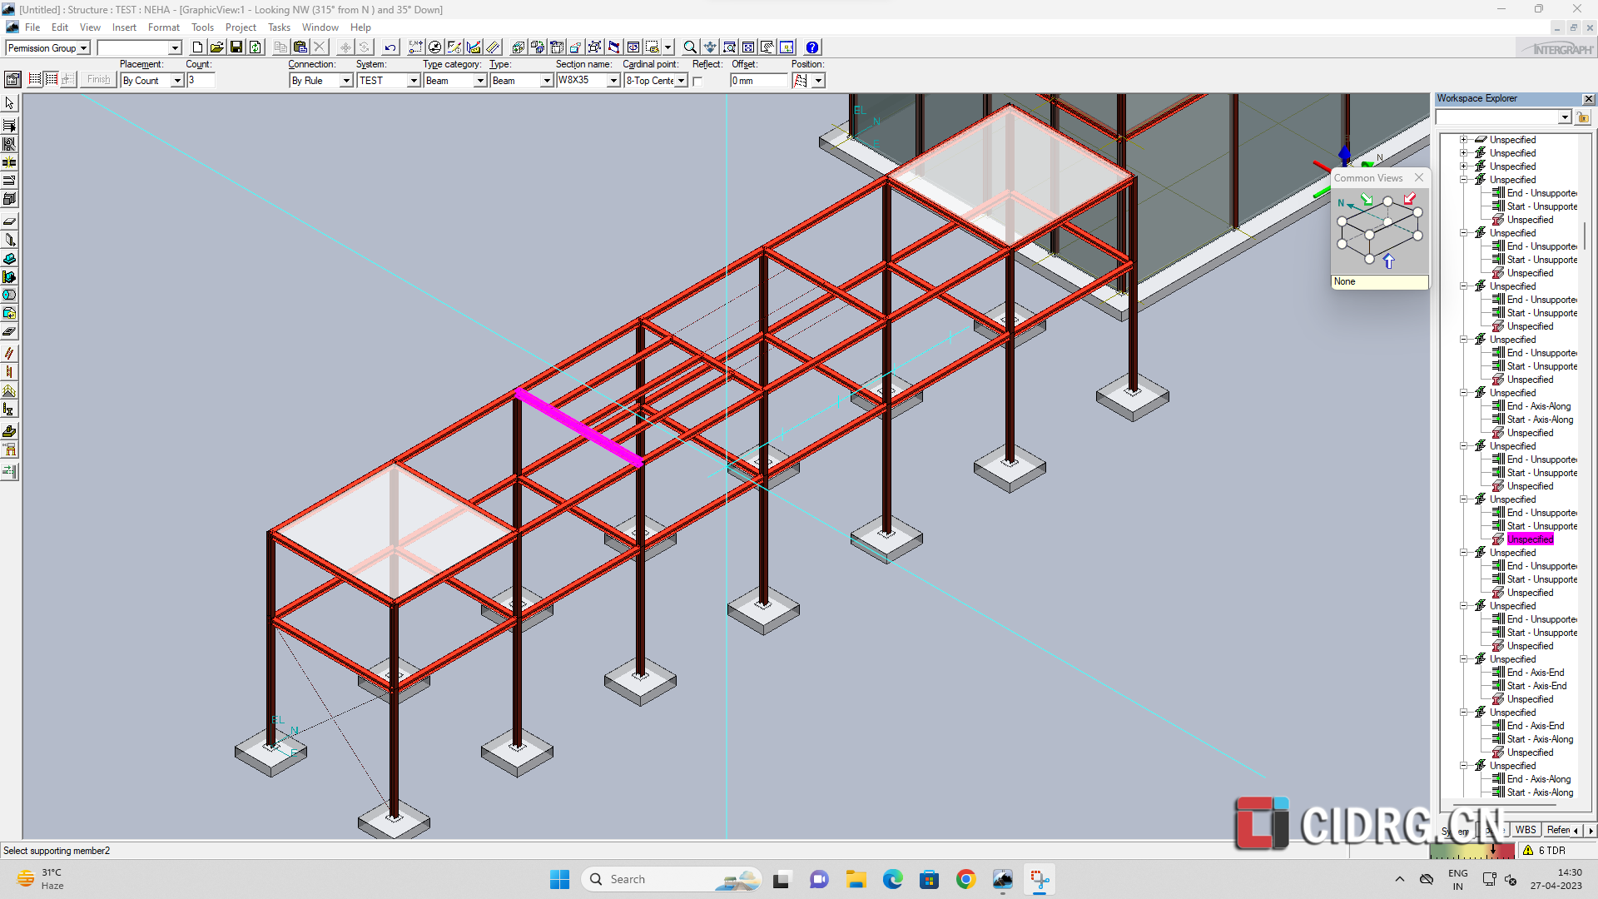The width and height of the screenshot is (1598, 899).
Task: Click the measure ruler toolbar icon
Action: pos(493,47)
